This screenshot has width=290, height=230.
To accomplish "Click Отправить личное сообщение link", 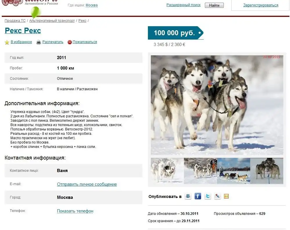I will tap(87, 184).
